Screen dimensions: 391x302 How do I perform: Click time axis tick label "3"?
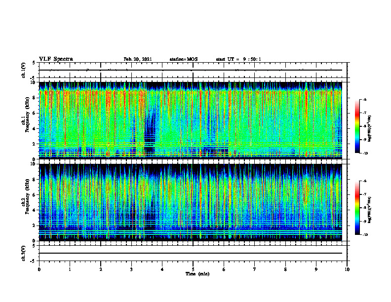point(131,269)
